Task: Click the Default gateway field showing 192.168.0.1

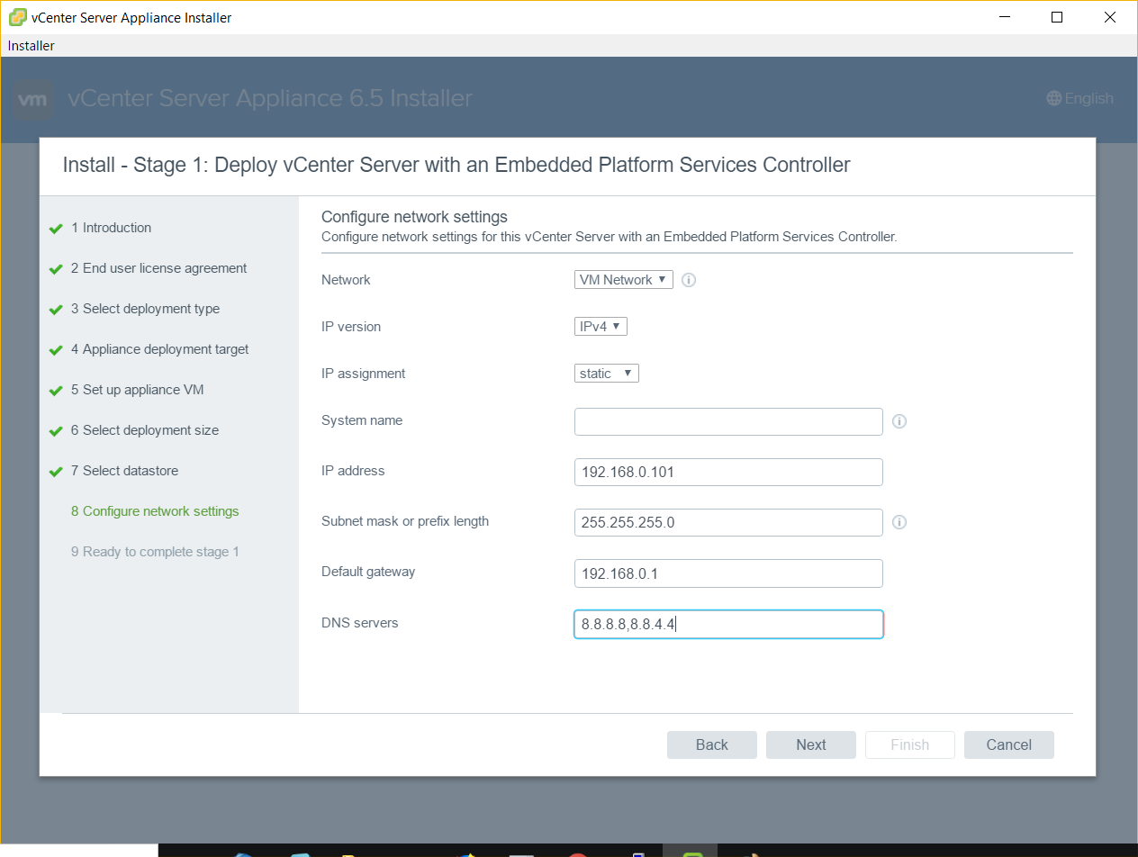Action: point(728,573)
